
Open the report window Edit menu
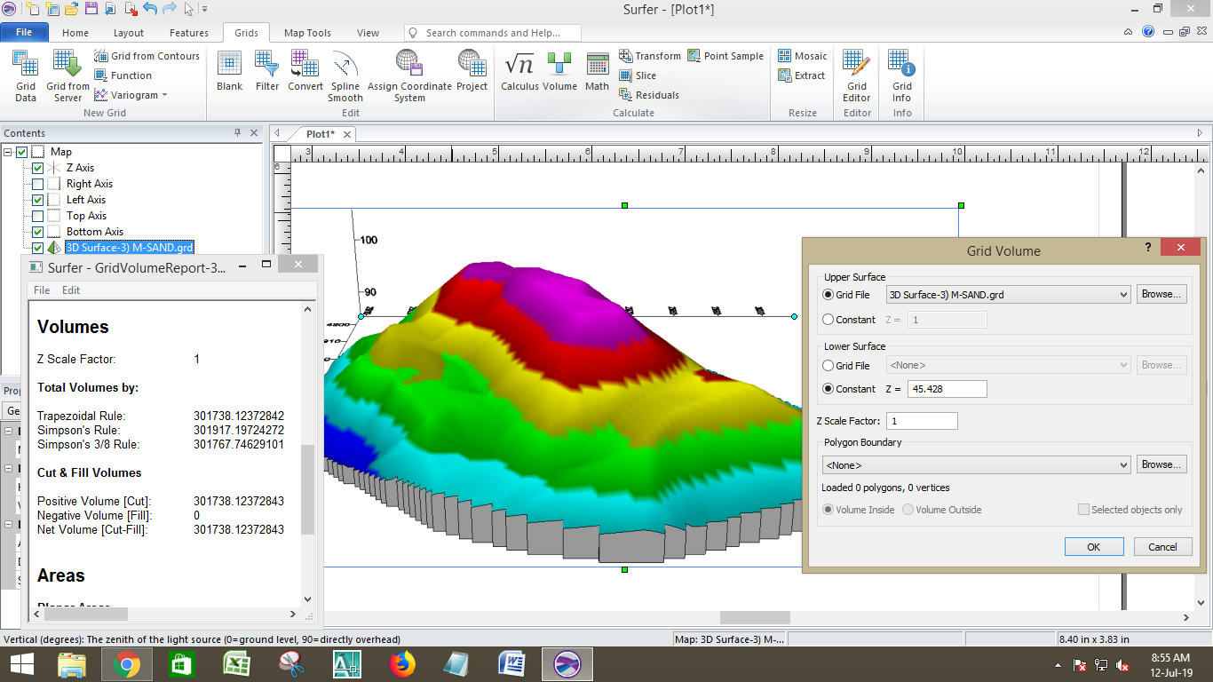tap(71, 290)
